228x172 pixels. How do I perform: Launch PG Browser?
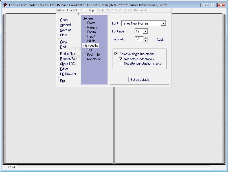coord(68,74)
